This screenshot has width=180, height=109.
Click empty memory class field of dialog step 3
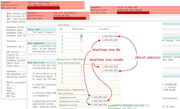[x=81, y=44]
